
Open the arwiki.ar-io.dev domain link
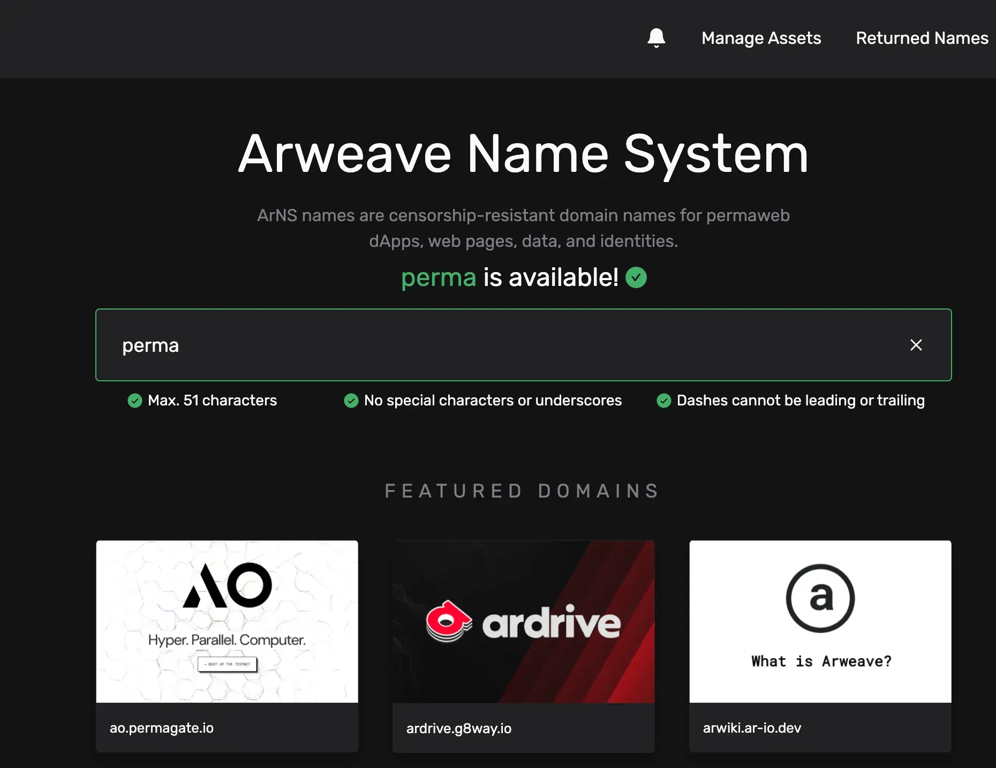752,728
